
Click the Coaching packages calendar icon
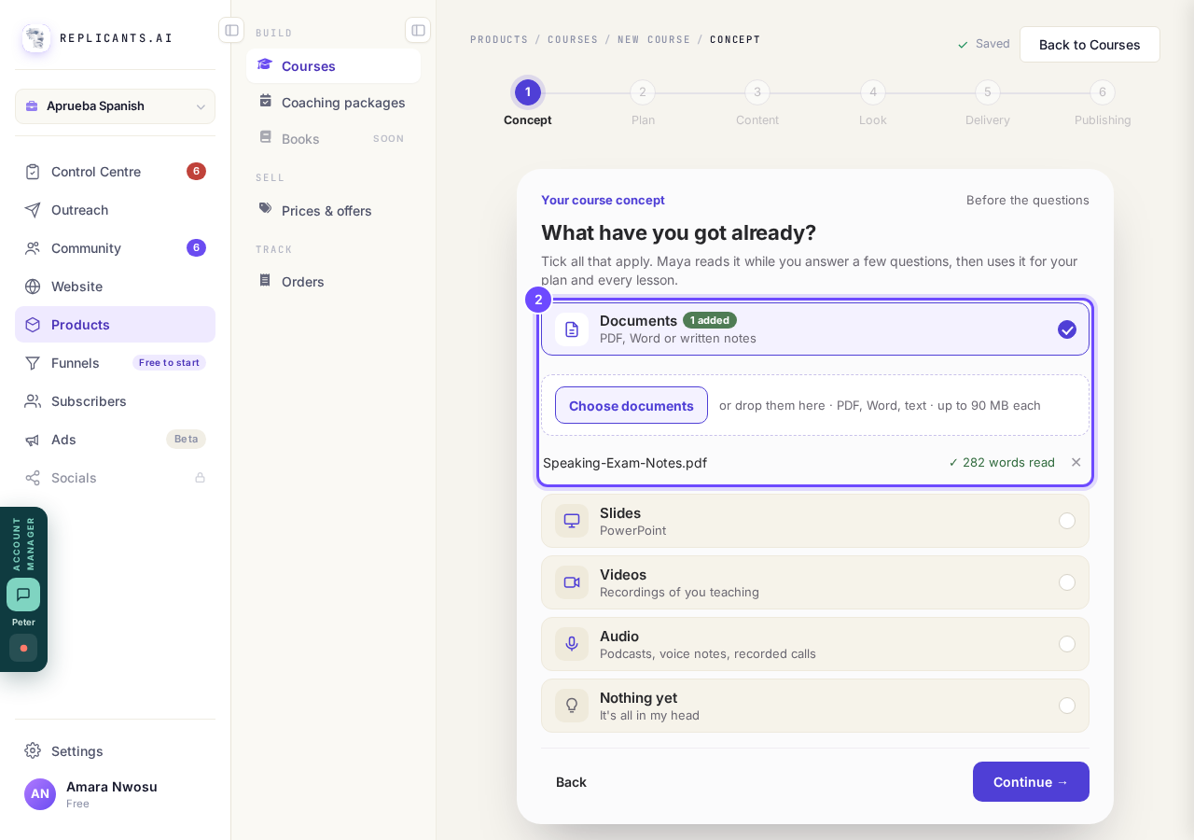click(266, 101)
